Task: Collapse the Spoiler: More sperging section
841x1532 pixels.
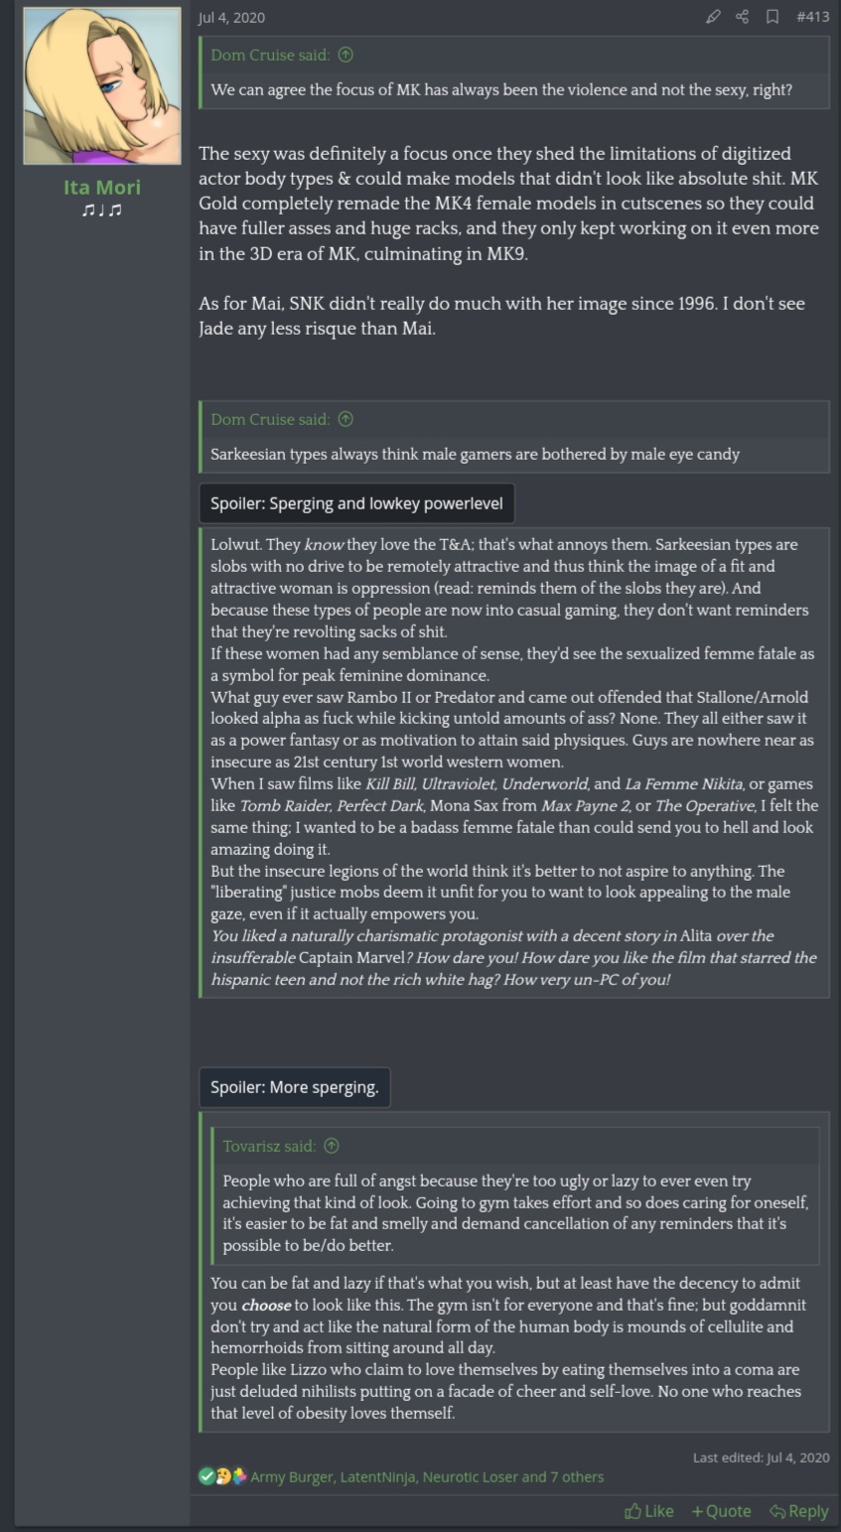Action: click(294, 1087)
